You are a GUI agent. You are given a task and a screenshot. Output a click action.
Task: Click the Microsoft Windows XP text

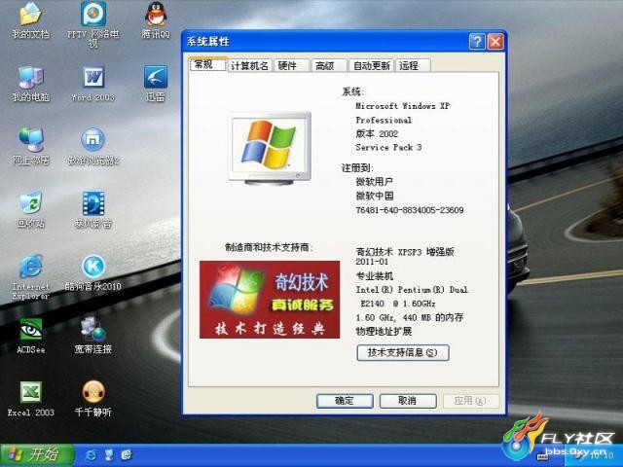[402, 106]
